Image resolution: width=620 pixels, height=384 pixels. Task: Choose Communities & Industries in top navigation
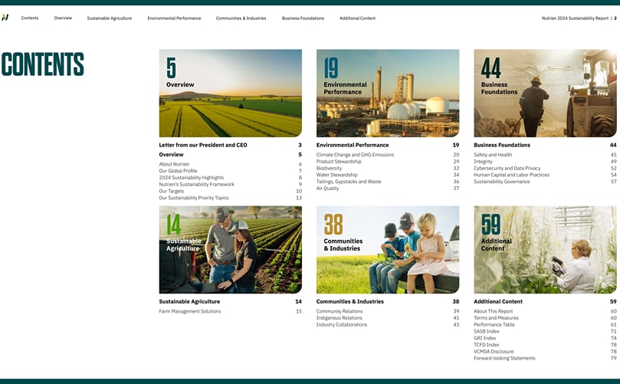(241, 18)
